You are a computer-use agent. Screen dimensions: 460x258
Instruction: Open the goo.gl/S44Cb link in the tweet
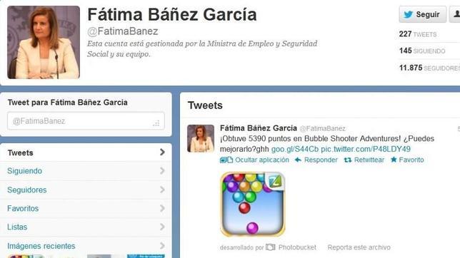[295, 149]
